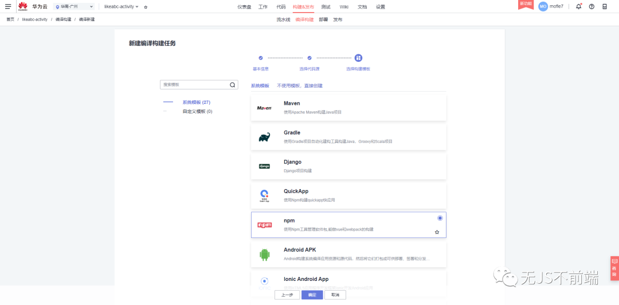619x305 pixels.
Task: Open 编译构建 breadcrumb link
Action: point(63,19)
